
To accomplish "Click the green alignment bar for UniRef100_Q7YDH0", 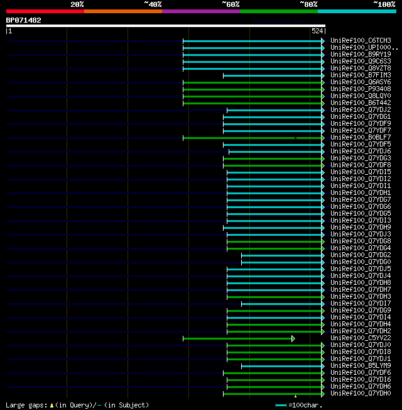I will click(272, 394).
